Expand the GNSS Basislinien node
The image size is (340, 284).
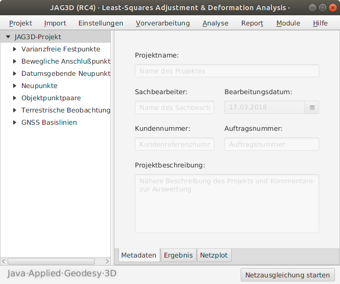[15, 123]
